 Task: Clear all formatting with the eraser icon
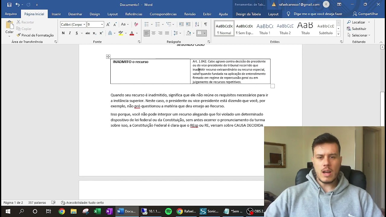point(136,24)
